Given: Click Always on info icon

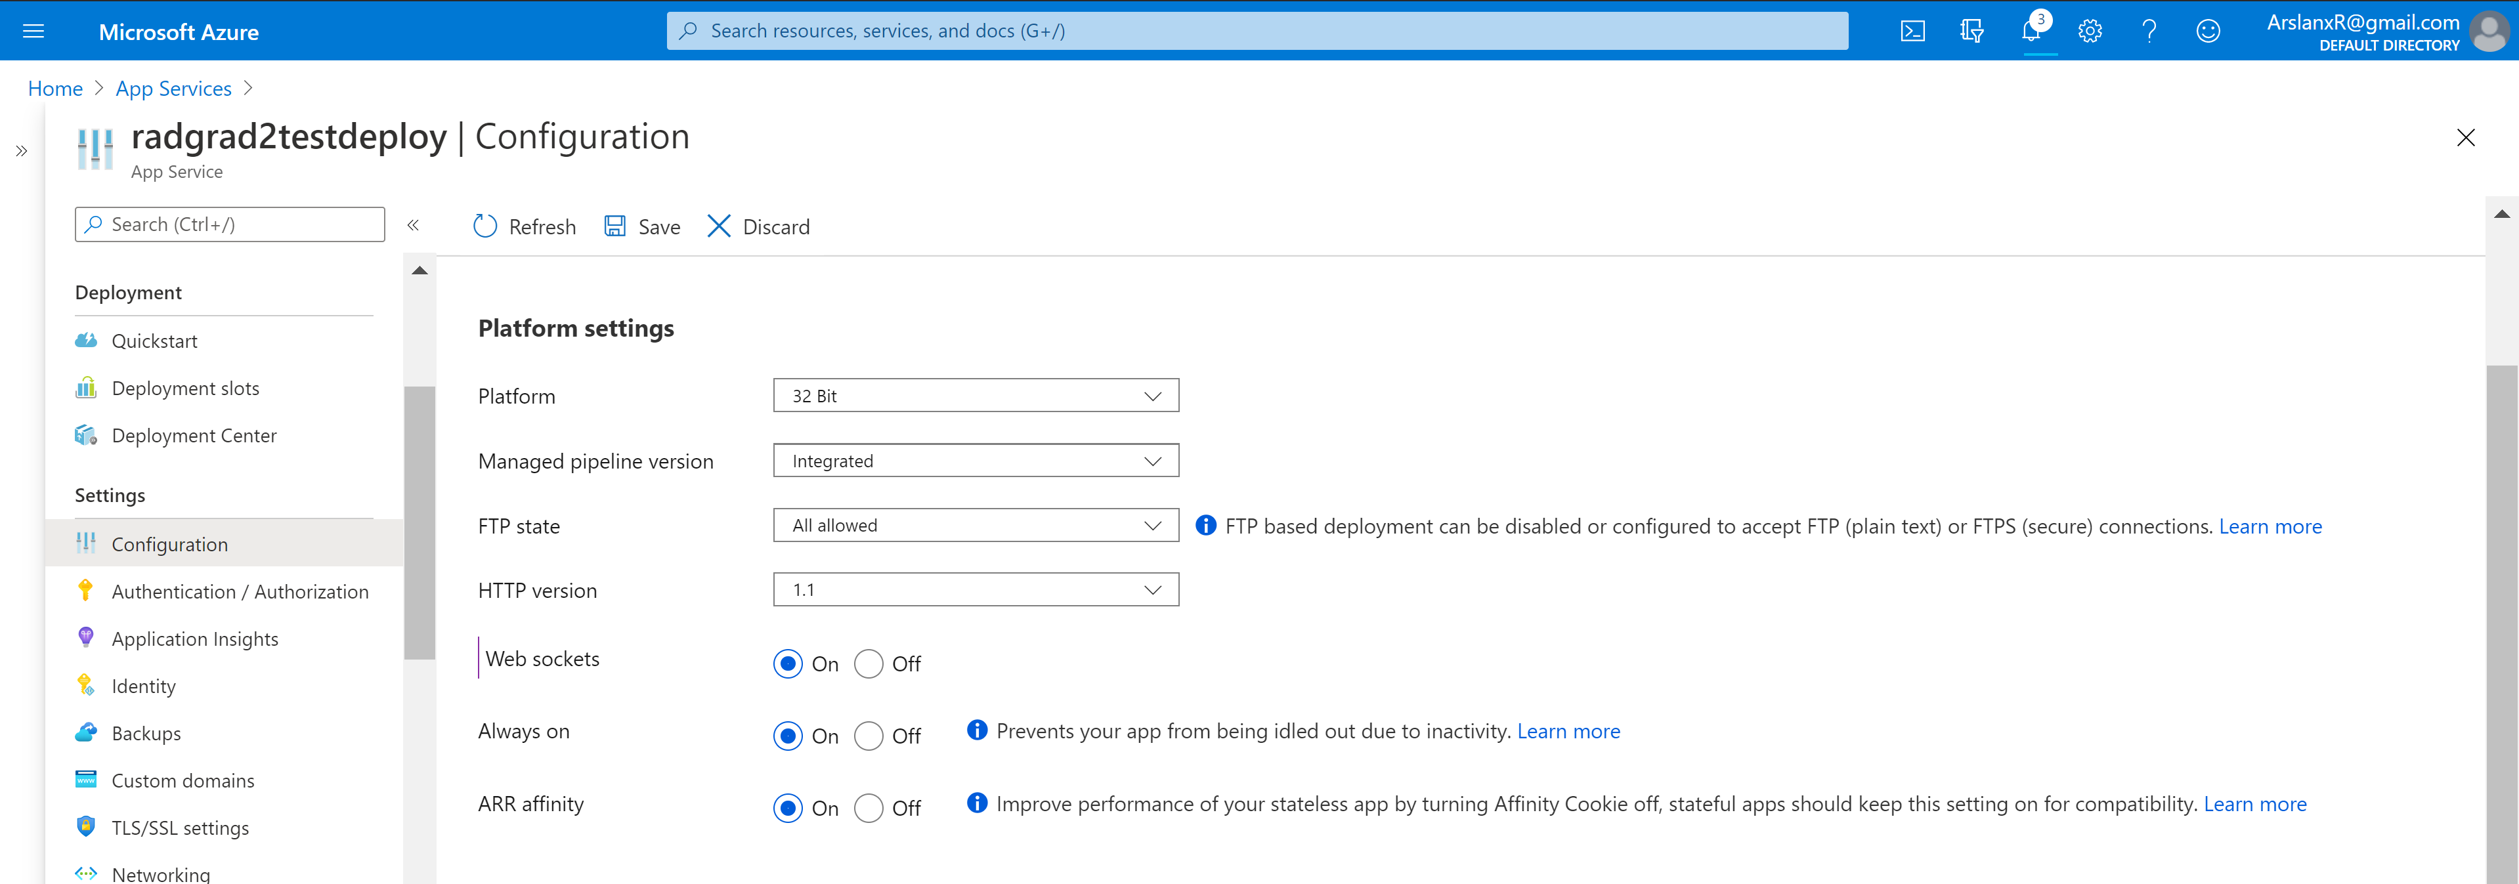Looking at the screenshot, I should (x=976, y=730).
